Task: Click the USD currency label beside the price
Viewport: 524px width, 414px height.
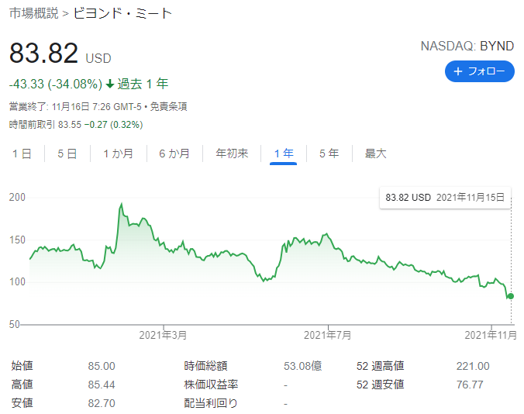Action: click(x=98, y=58)
